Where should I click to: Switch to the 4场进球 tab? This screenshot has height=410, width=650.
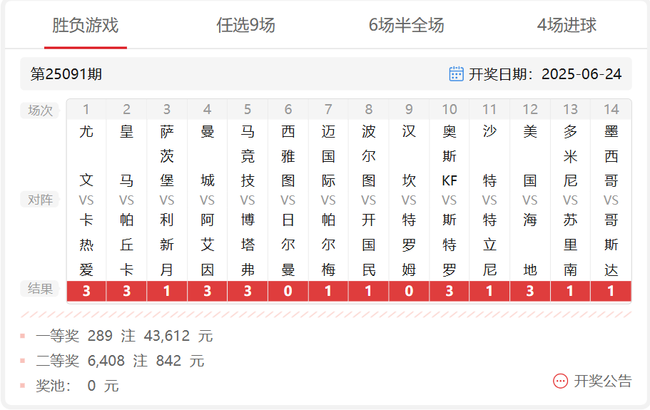click(x=567, y=25)
